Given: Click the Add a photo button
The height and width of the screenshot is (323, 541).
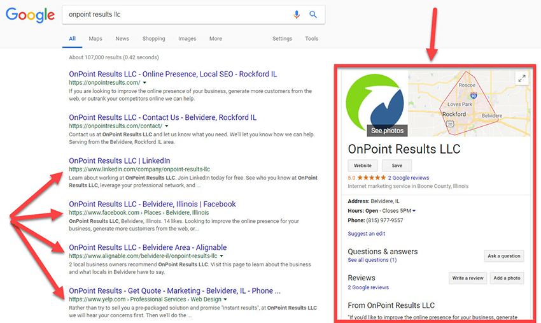Looking at the screenshot, I should (507, 278).
